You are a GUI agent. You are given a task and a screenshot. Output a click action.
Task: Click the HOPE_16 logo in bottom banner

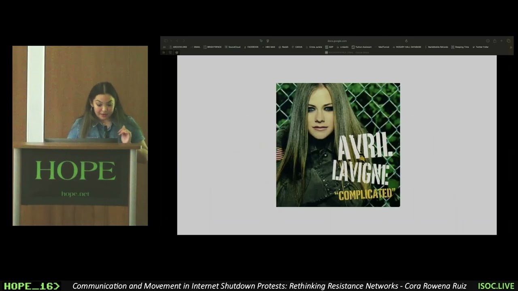tap(32, 286)
